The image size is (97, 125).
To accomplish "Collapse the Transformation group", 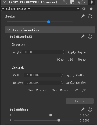I will coord(9,30).
